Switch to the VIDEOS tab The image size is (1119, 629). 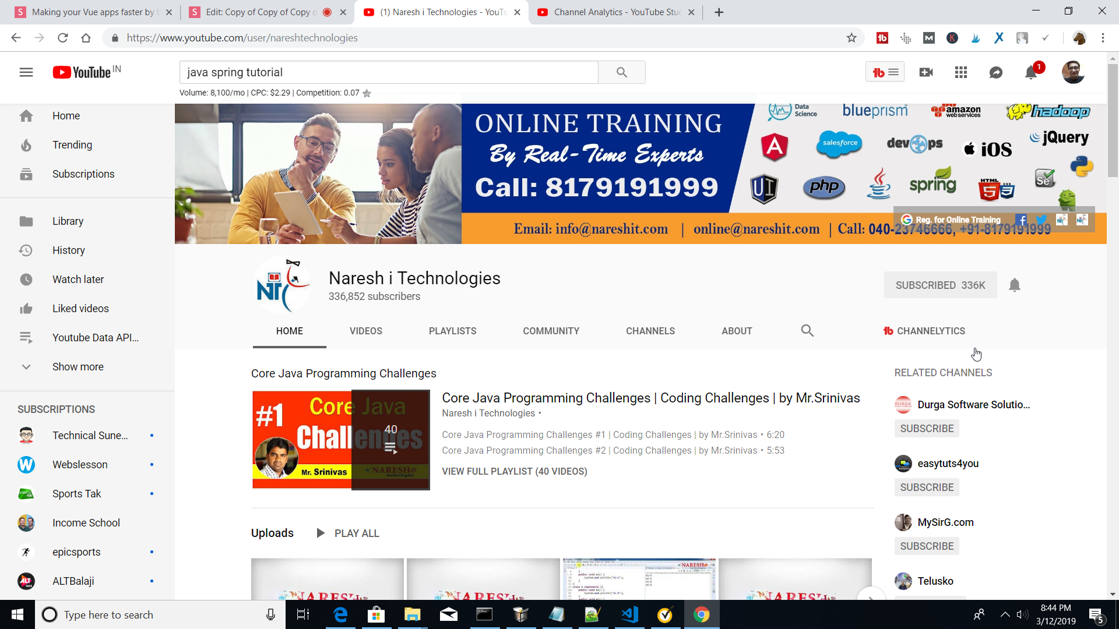(x=365, y=331)
